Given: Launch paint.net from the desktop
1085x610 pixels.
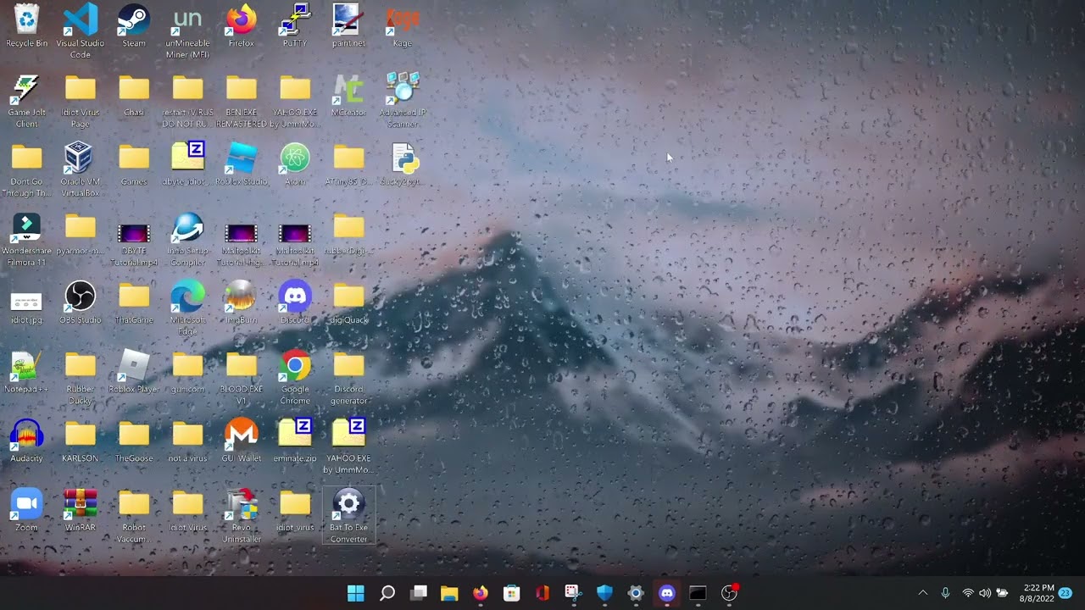Looking at the screenshot, I should 348,26.
